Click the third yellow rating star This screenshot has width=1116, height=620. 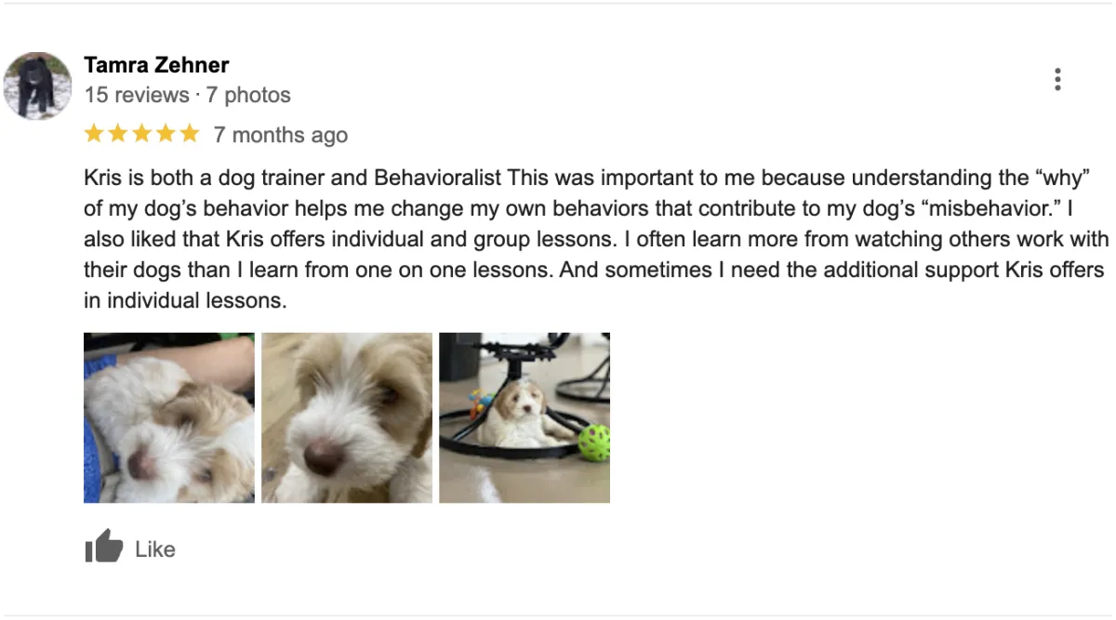pos(142,134)
